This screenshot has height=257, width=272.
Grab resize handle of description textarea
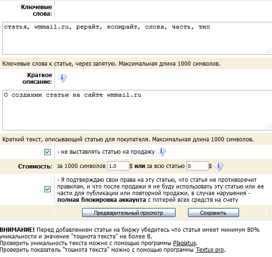coord(269,127)
